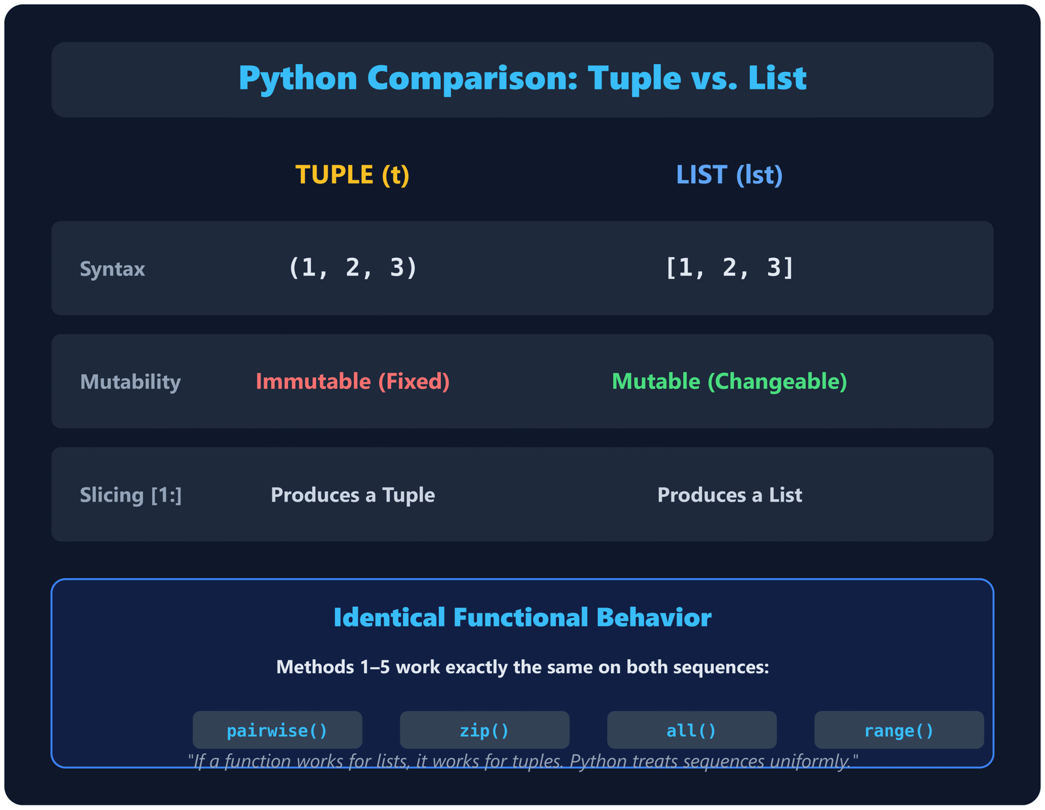This screenshot has width=1045, height=810.
Task: Select the LIST (lst) column header
Action: [729, 174]
